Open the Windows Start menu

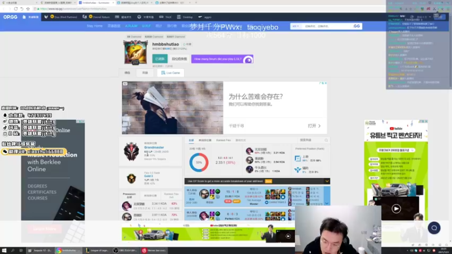[4, 251]
